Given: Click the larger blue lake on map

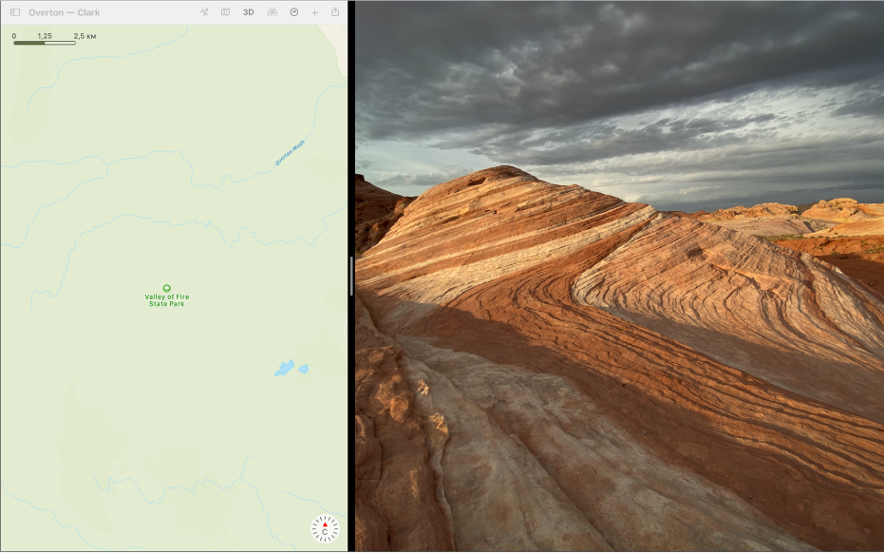Looking at the screenshot, I should tap(284, 368).
